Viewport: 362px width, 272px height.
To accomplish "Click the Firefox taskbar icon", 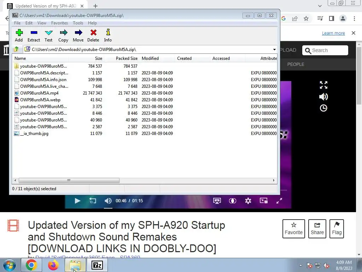I will pos(53,265).
